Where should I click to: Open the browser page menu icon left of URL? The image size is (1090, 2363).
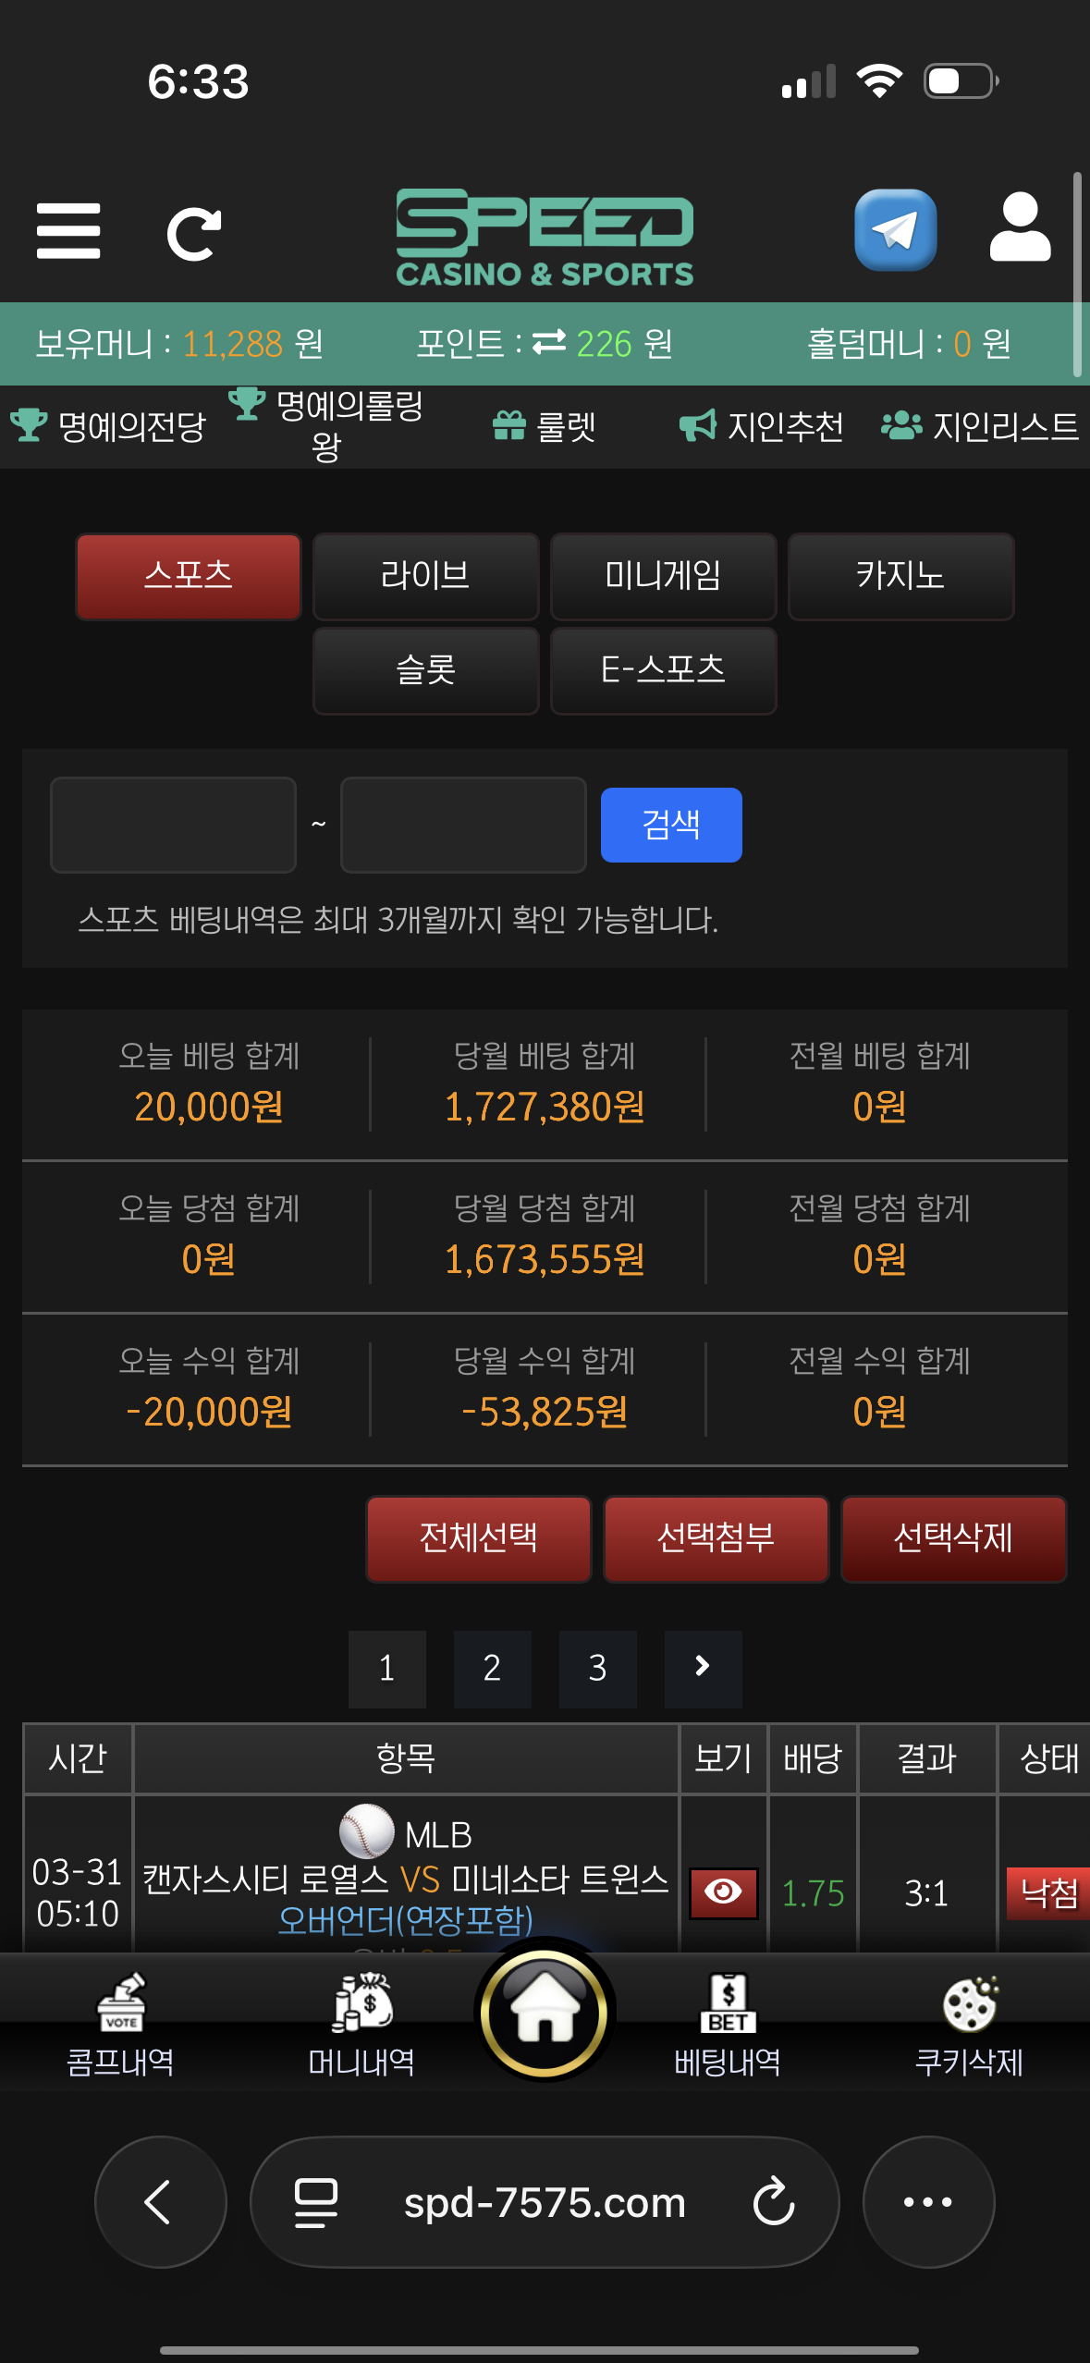[315, 2202]
